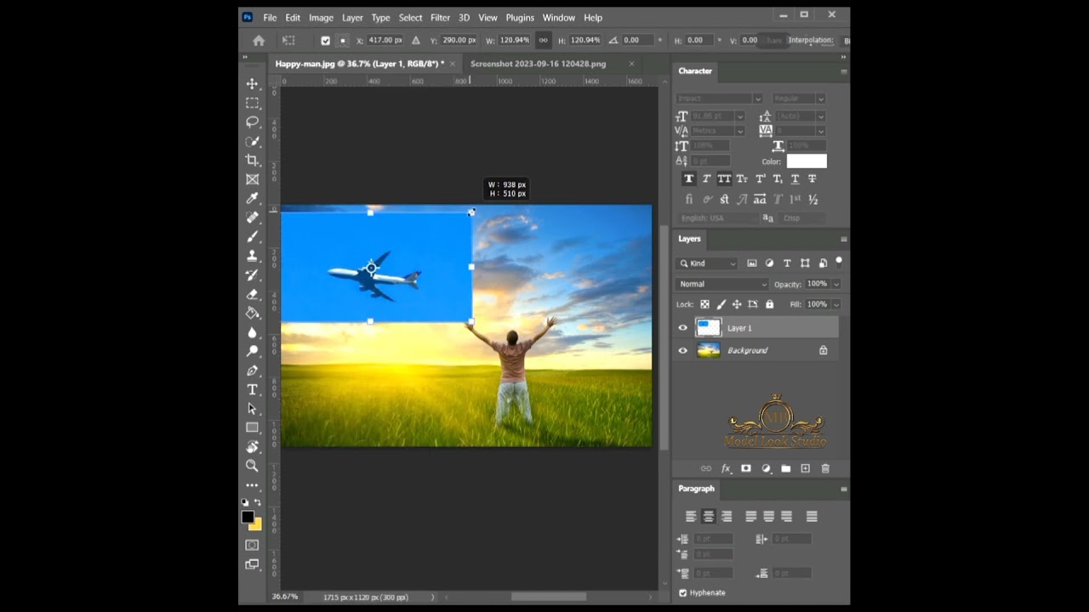Select the Brush tool
Viewport: 1089px width, 612px height.
[252, 236]
